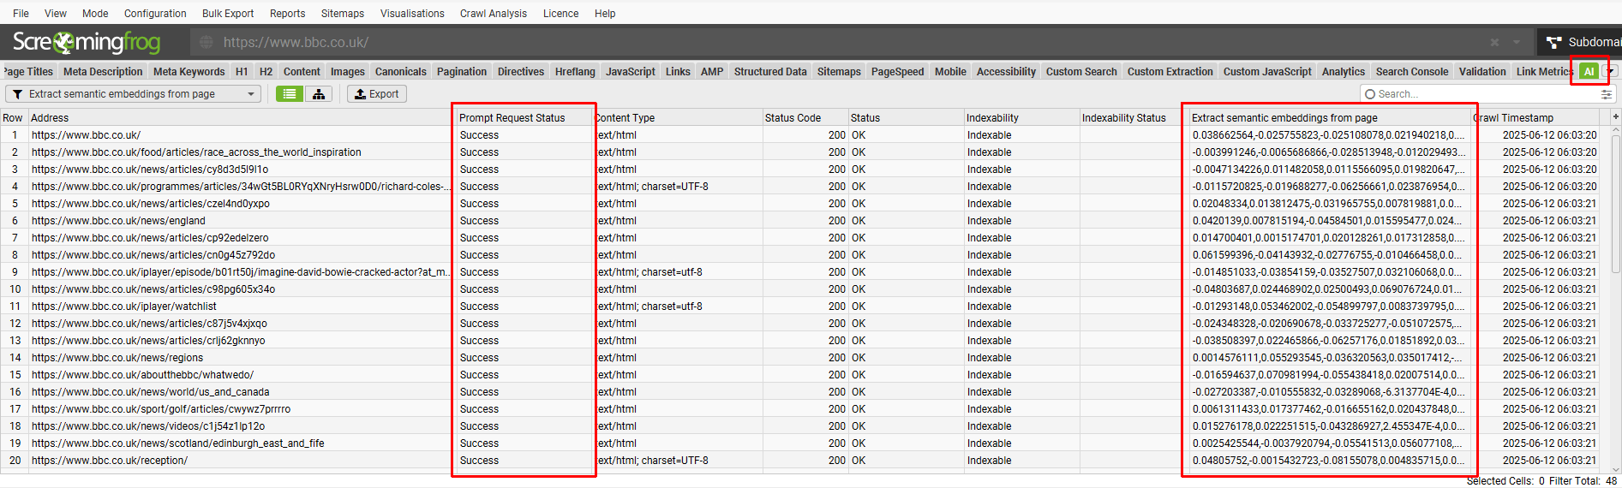Open the Subdomain crawl mode selector
Image resolution: width=1622 pixels, height=488 pixels.
1581,42
